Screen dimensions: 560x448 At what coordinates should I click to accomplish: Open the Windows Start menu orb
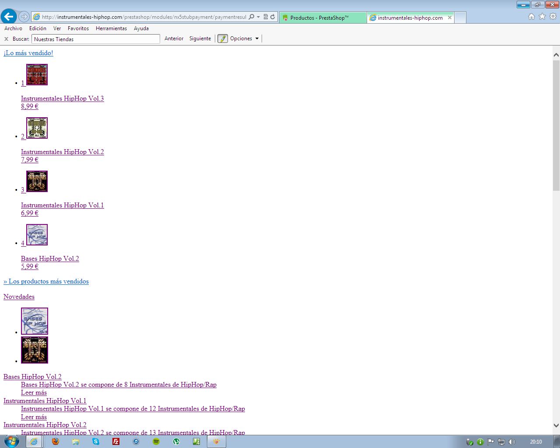[x=12, y=441]
